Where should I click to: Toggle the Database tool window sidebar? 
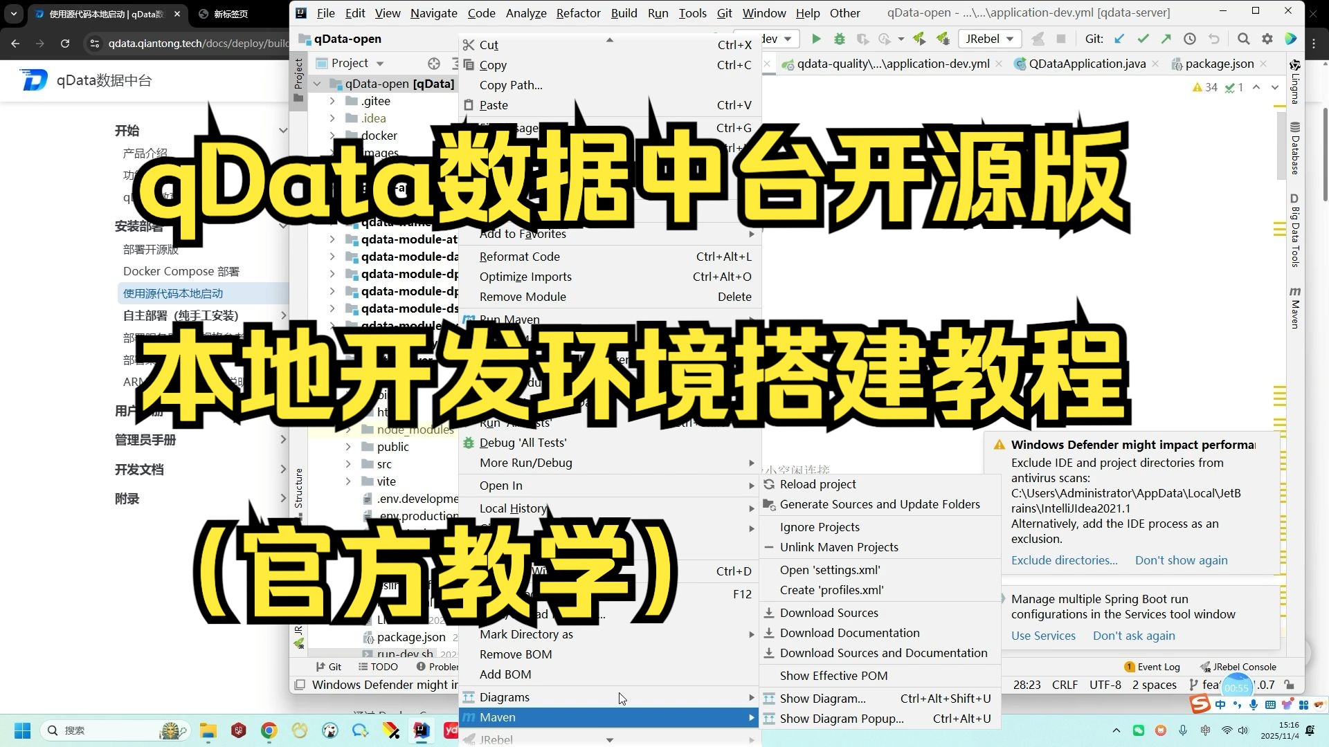[1294, 148]
